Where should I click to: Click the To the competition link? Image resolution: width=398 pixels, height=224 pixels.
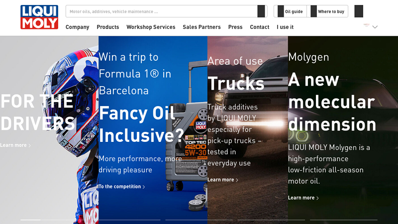[x=121, y=187]
